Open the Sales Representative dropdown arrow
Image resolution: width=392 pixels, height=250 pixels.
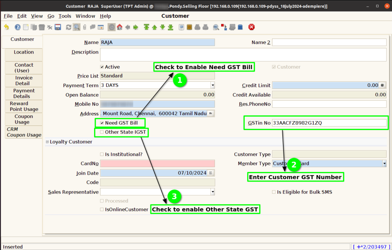pos(212,192)
